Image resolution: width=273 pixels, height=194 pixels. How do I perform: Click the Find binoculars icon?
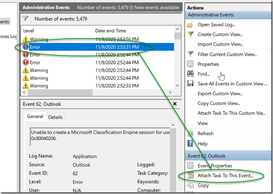190,74
